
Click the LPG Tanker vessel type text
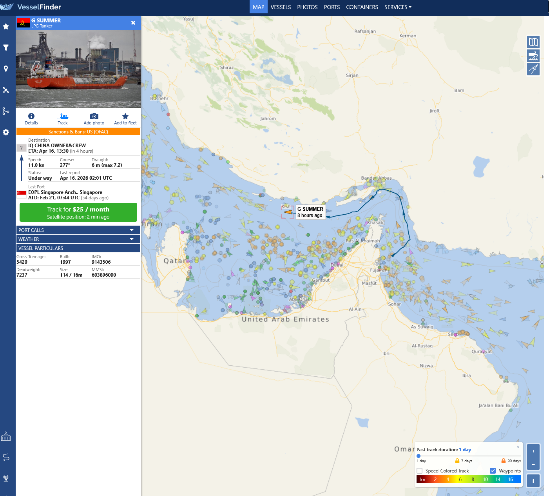click(42, 26)
